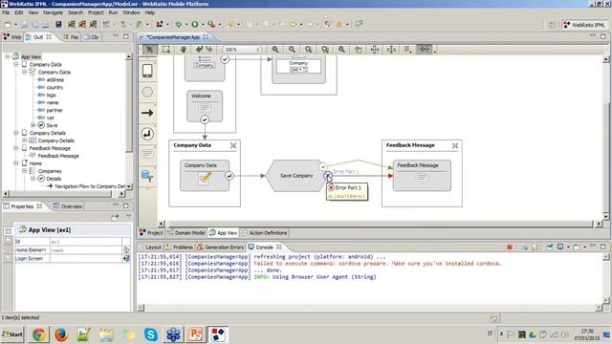Open the Problems tab
The height and width of the screenshot is (344, 612).
tap(179, 247)
